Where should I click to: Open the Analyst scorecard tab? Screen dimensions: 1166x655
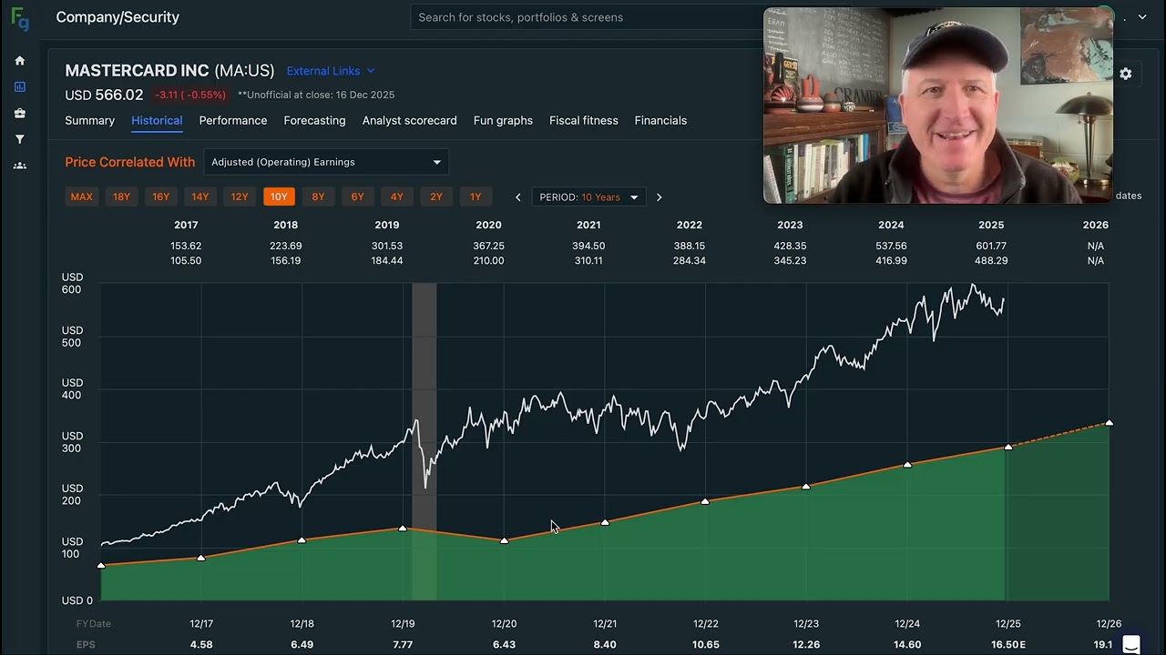point(410,120)
